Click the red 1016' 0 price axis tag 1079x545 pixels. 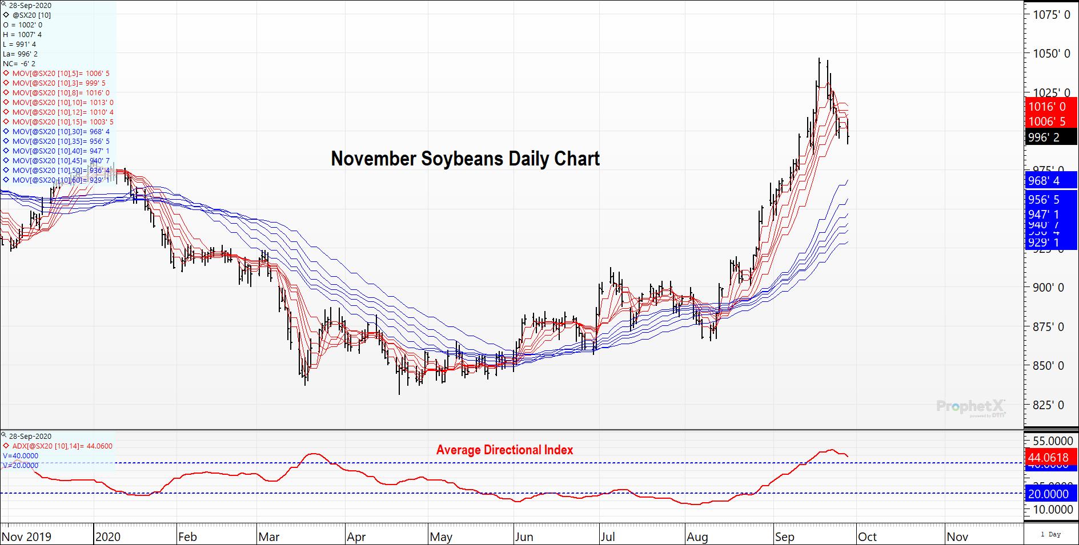tap(1052, 107)
